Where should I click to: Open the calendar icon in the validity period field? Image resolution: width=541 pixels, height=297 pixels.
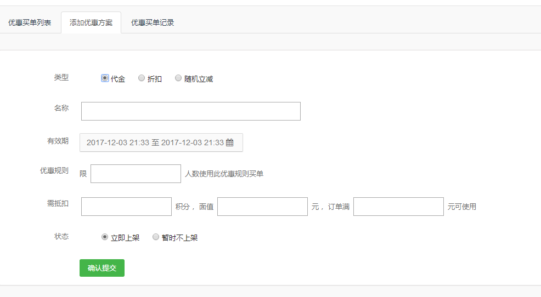(230, 142)
